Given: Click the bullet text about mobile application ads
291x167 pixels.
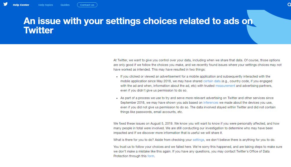Looking at the screenshot, I should [196, 83].
